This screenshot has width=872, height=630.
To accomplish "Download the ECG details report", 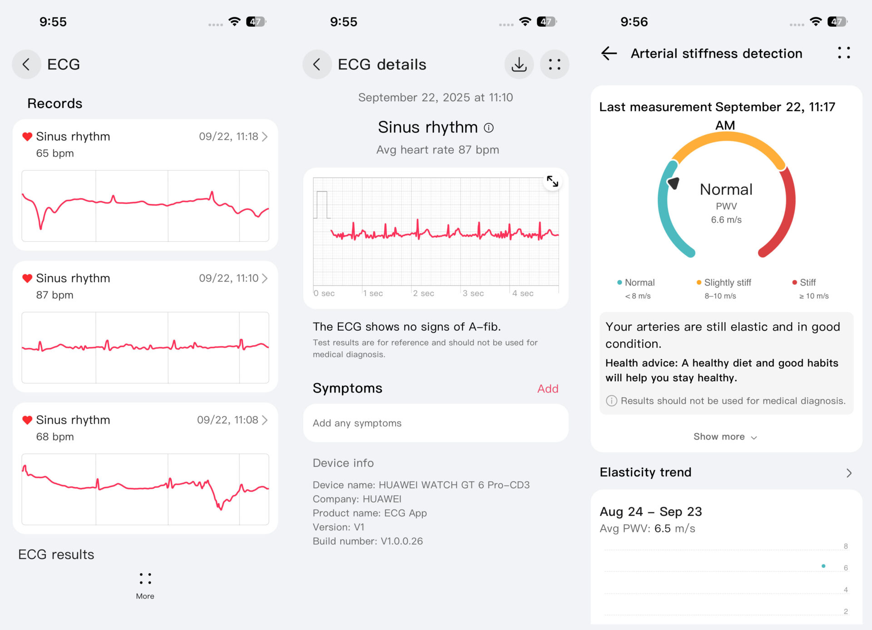I will (x=519, y=64).
